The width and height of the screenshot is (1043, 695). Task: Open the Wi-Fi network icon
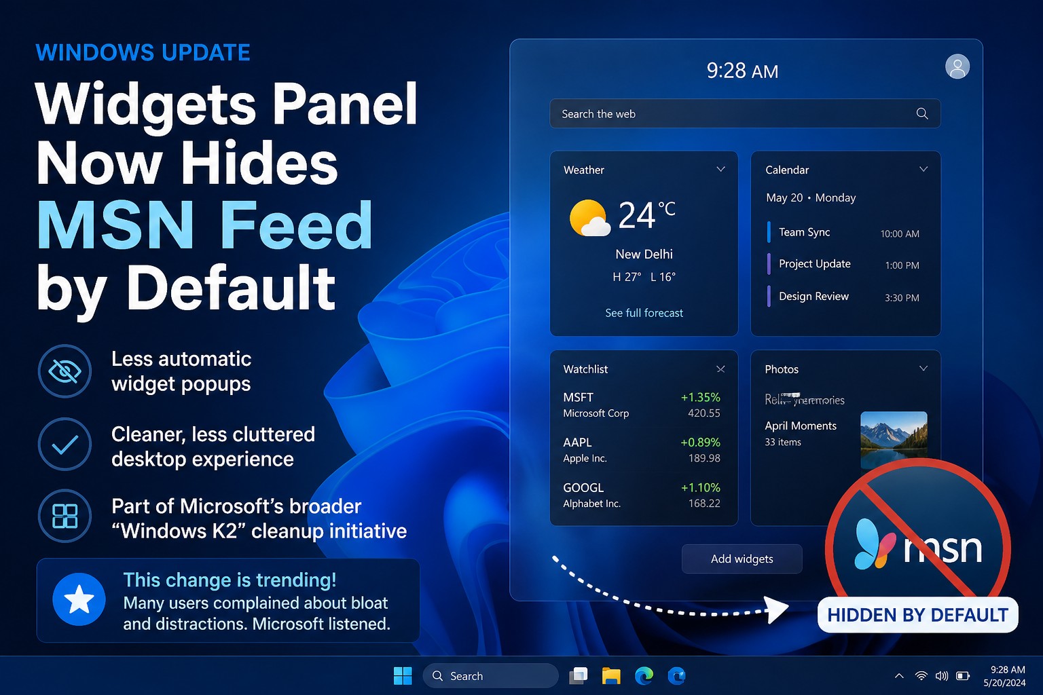(921, 676)
